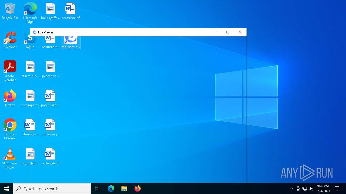The image size is (346, 194).
Task: Click the Eva Viewer title bar app icon
Action: [x=34, y=32]
